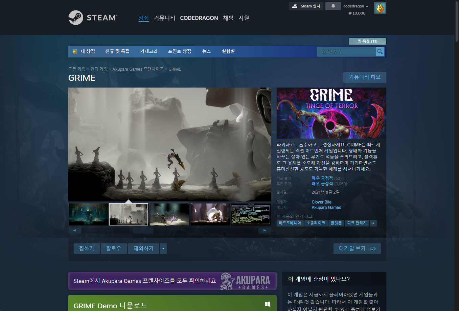Open the 채팅 menu
Image resolution: width=459 pixels, height=311 pixels.
[228, 18]
